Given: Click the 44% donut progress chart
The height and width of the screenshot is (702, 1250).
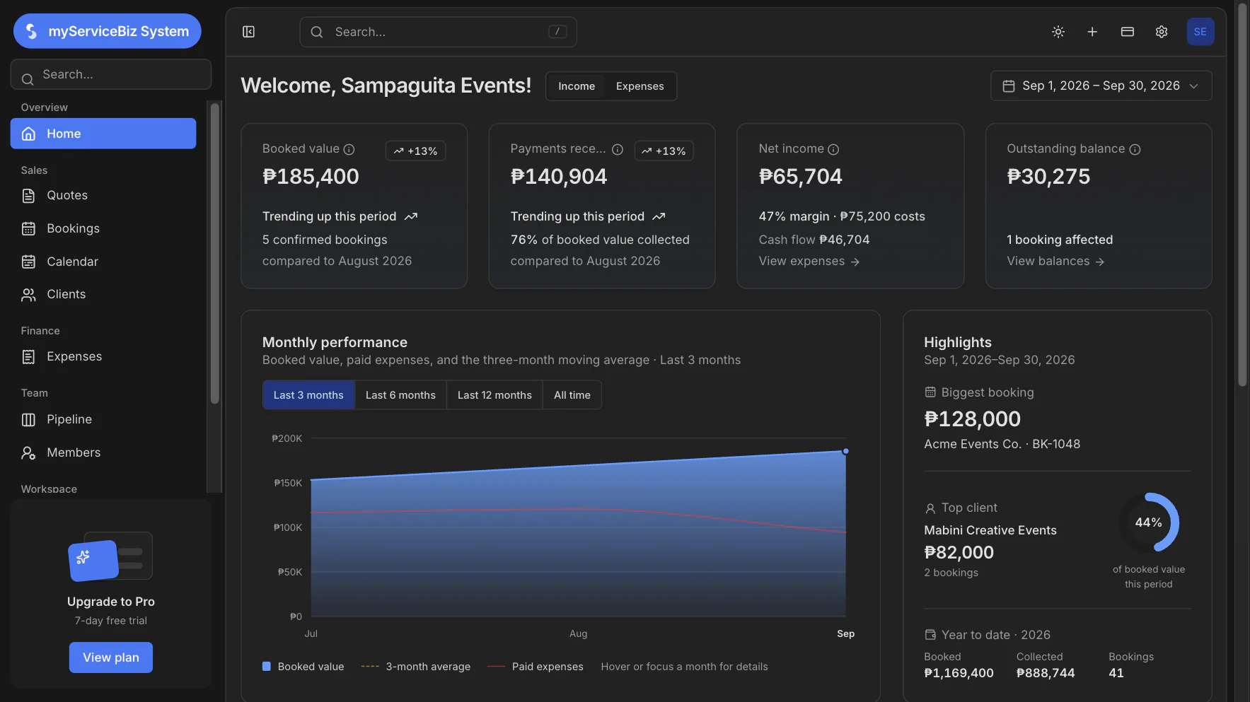Looking at the screenshot, I should click(1148, 522).
